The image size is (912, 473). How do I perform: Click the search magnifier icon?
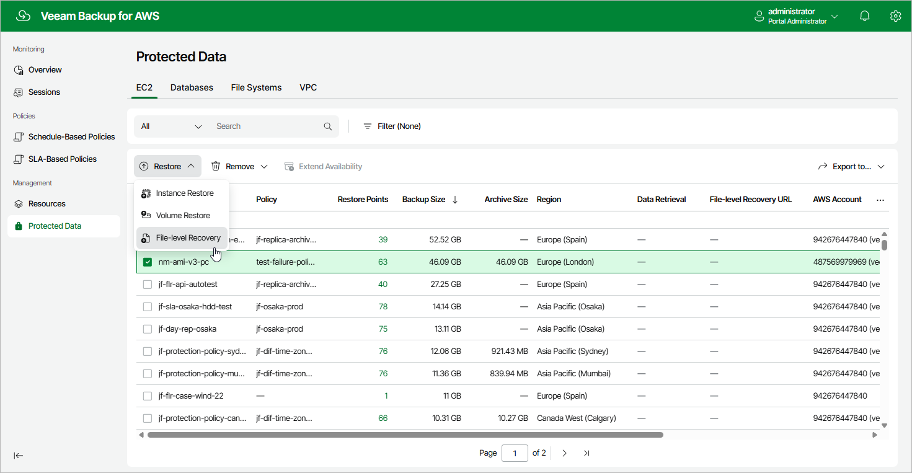[328, 126]
